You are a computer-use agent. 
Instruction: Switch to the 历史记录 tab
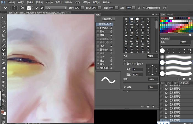pyautogui.click(x=184, y=83)
